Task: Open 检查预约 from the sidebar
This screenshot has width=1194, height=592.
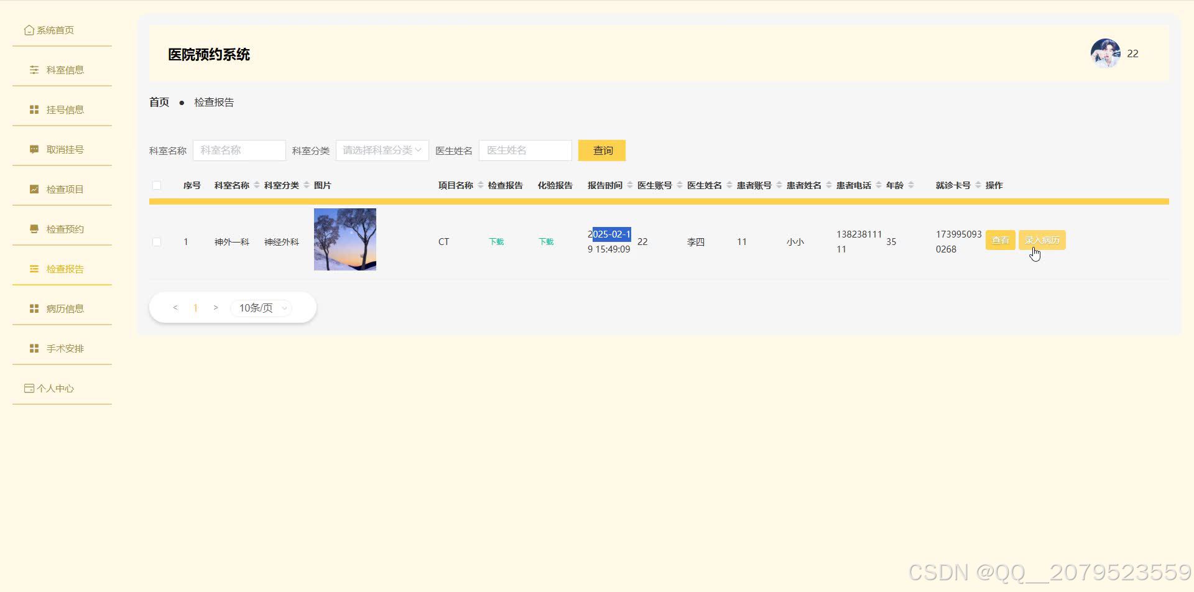Action: [65, 228]
